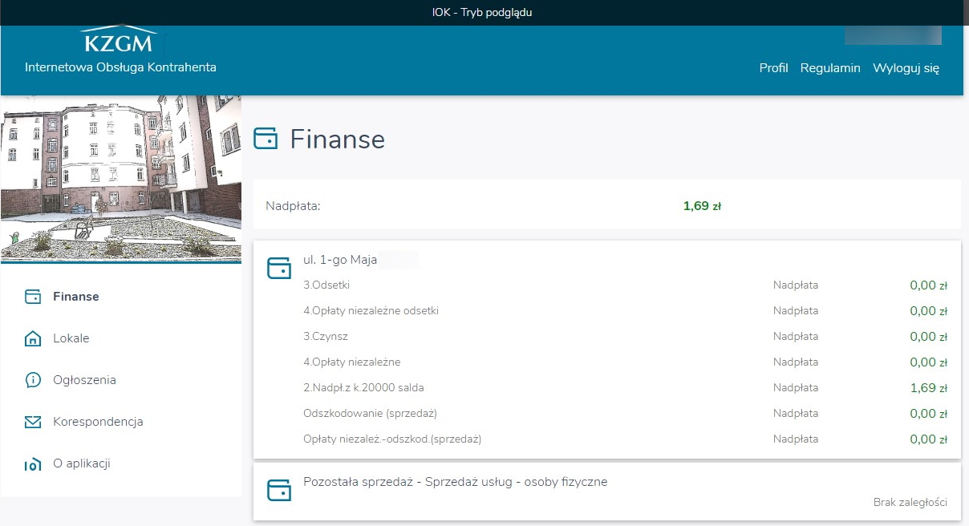Click the Odszkodowanie (sprzedaż) row label
This screenshot has width=969, height=526.
pyautogui.click(x=370, y=414)
